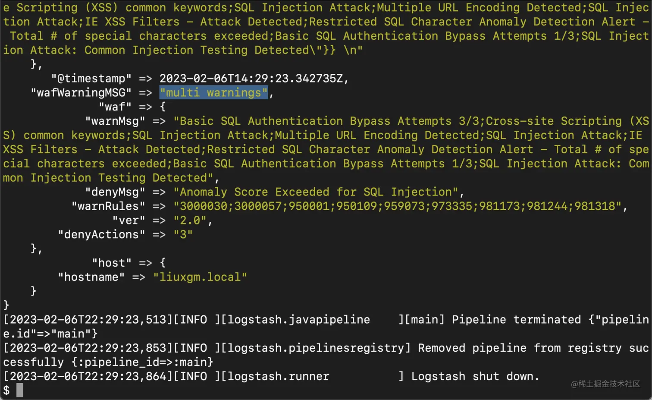The image size is (652, 400).
Task: Click the "@timestamp" key
Action: click(x=91, y=79)
